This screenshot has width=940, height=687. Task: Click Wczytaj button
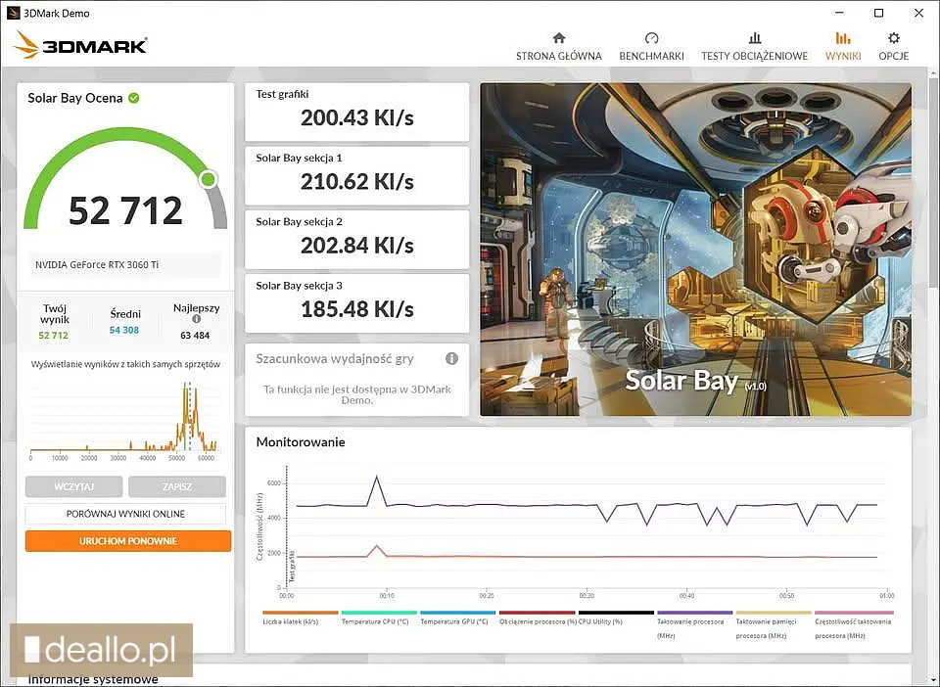[74, 486]
